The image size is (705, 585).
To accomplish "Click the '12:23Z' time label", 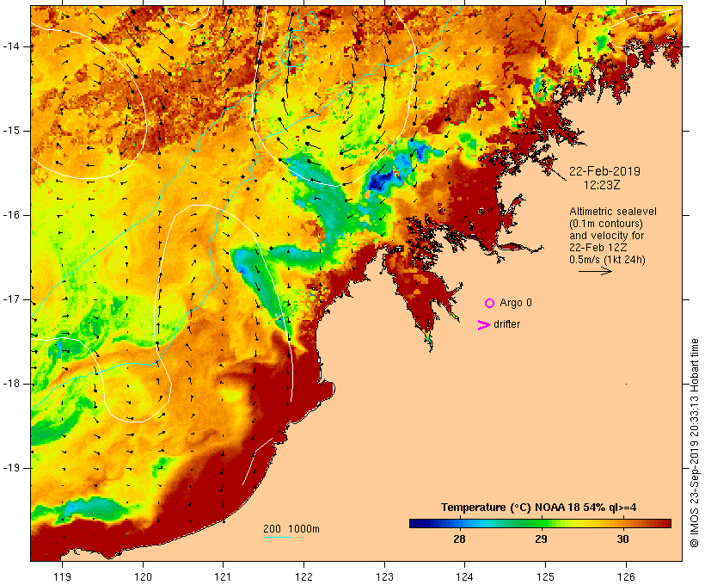I will click(602, 185).
